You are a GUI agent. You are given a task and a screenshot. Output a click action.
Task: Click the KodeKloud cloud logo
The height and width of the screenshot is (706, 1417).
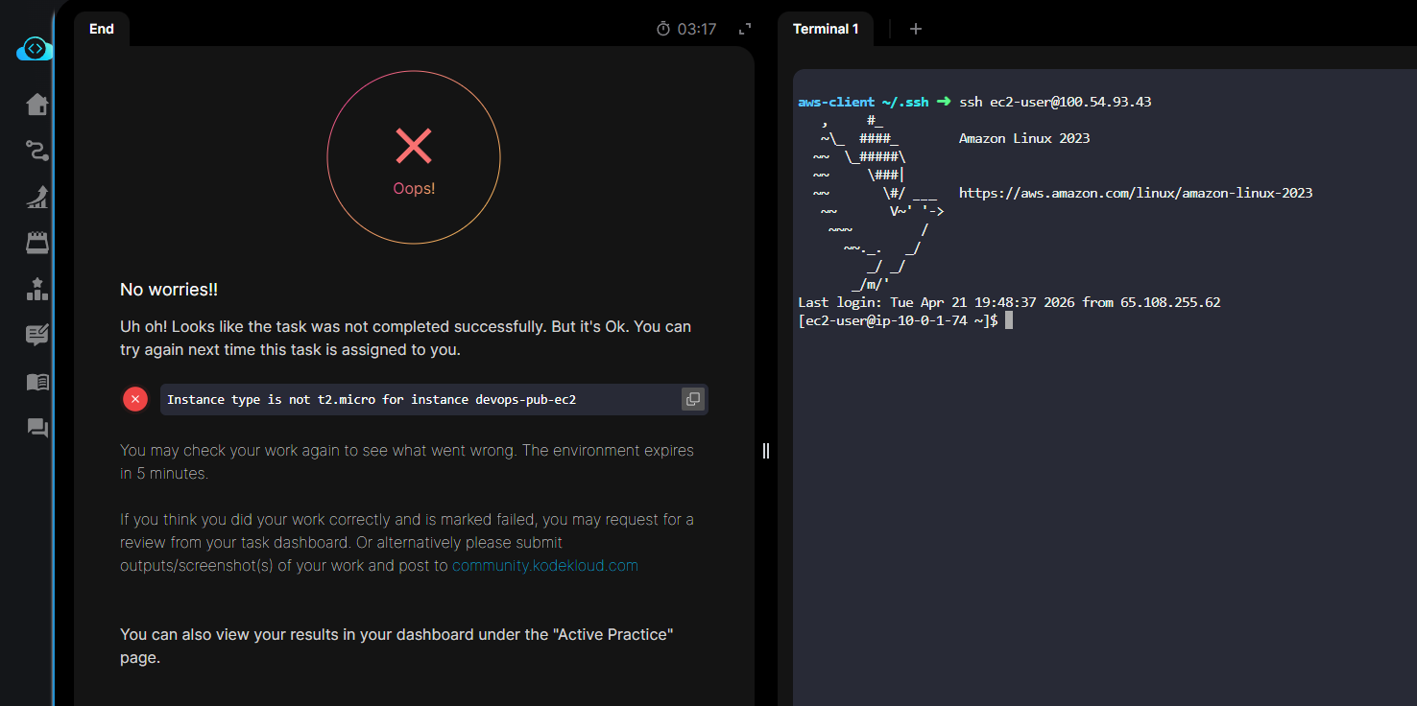tap(35, 49)
